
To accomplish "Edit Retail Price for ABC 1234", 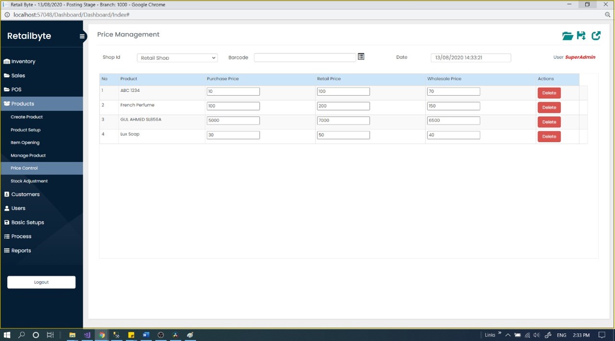I will (343, 91).
